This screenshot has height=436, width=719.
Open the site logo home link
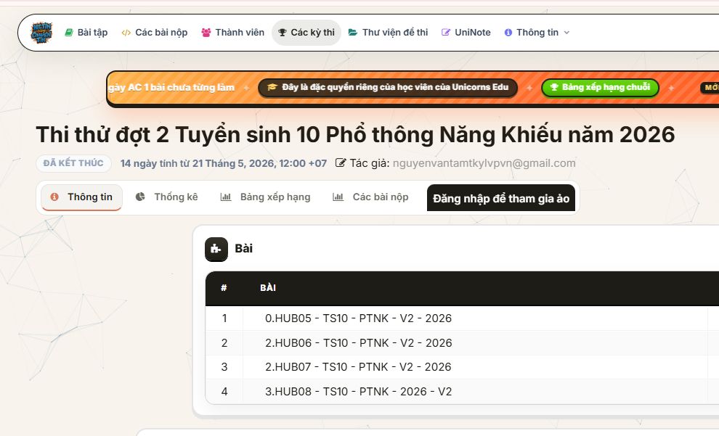click(41, 33)
